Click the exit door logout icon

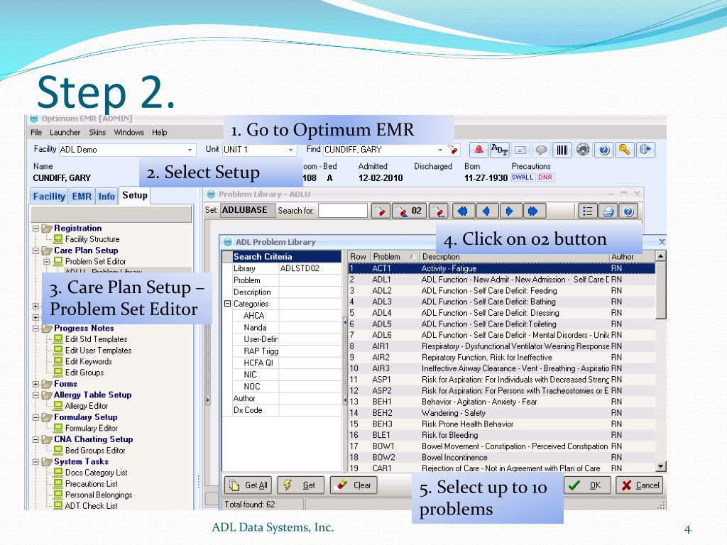coord(645,150)
